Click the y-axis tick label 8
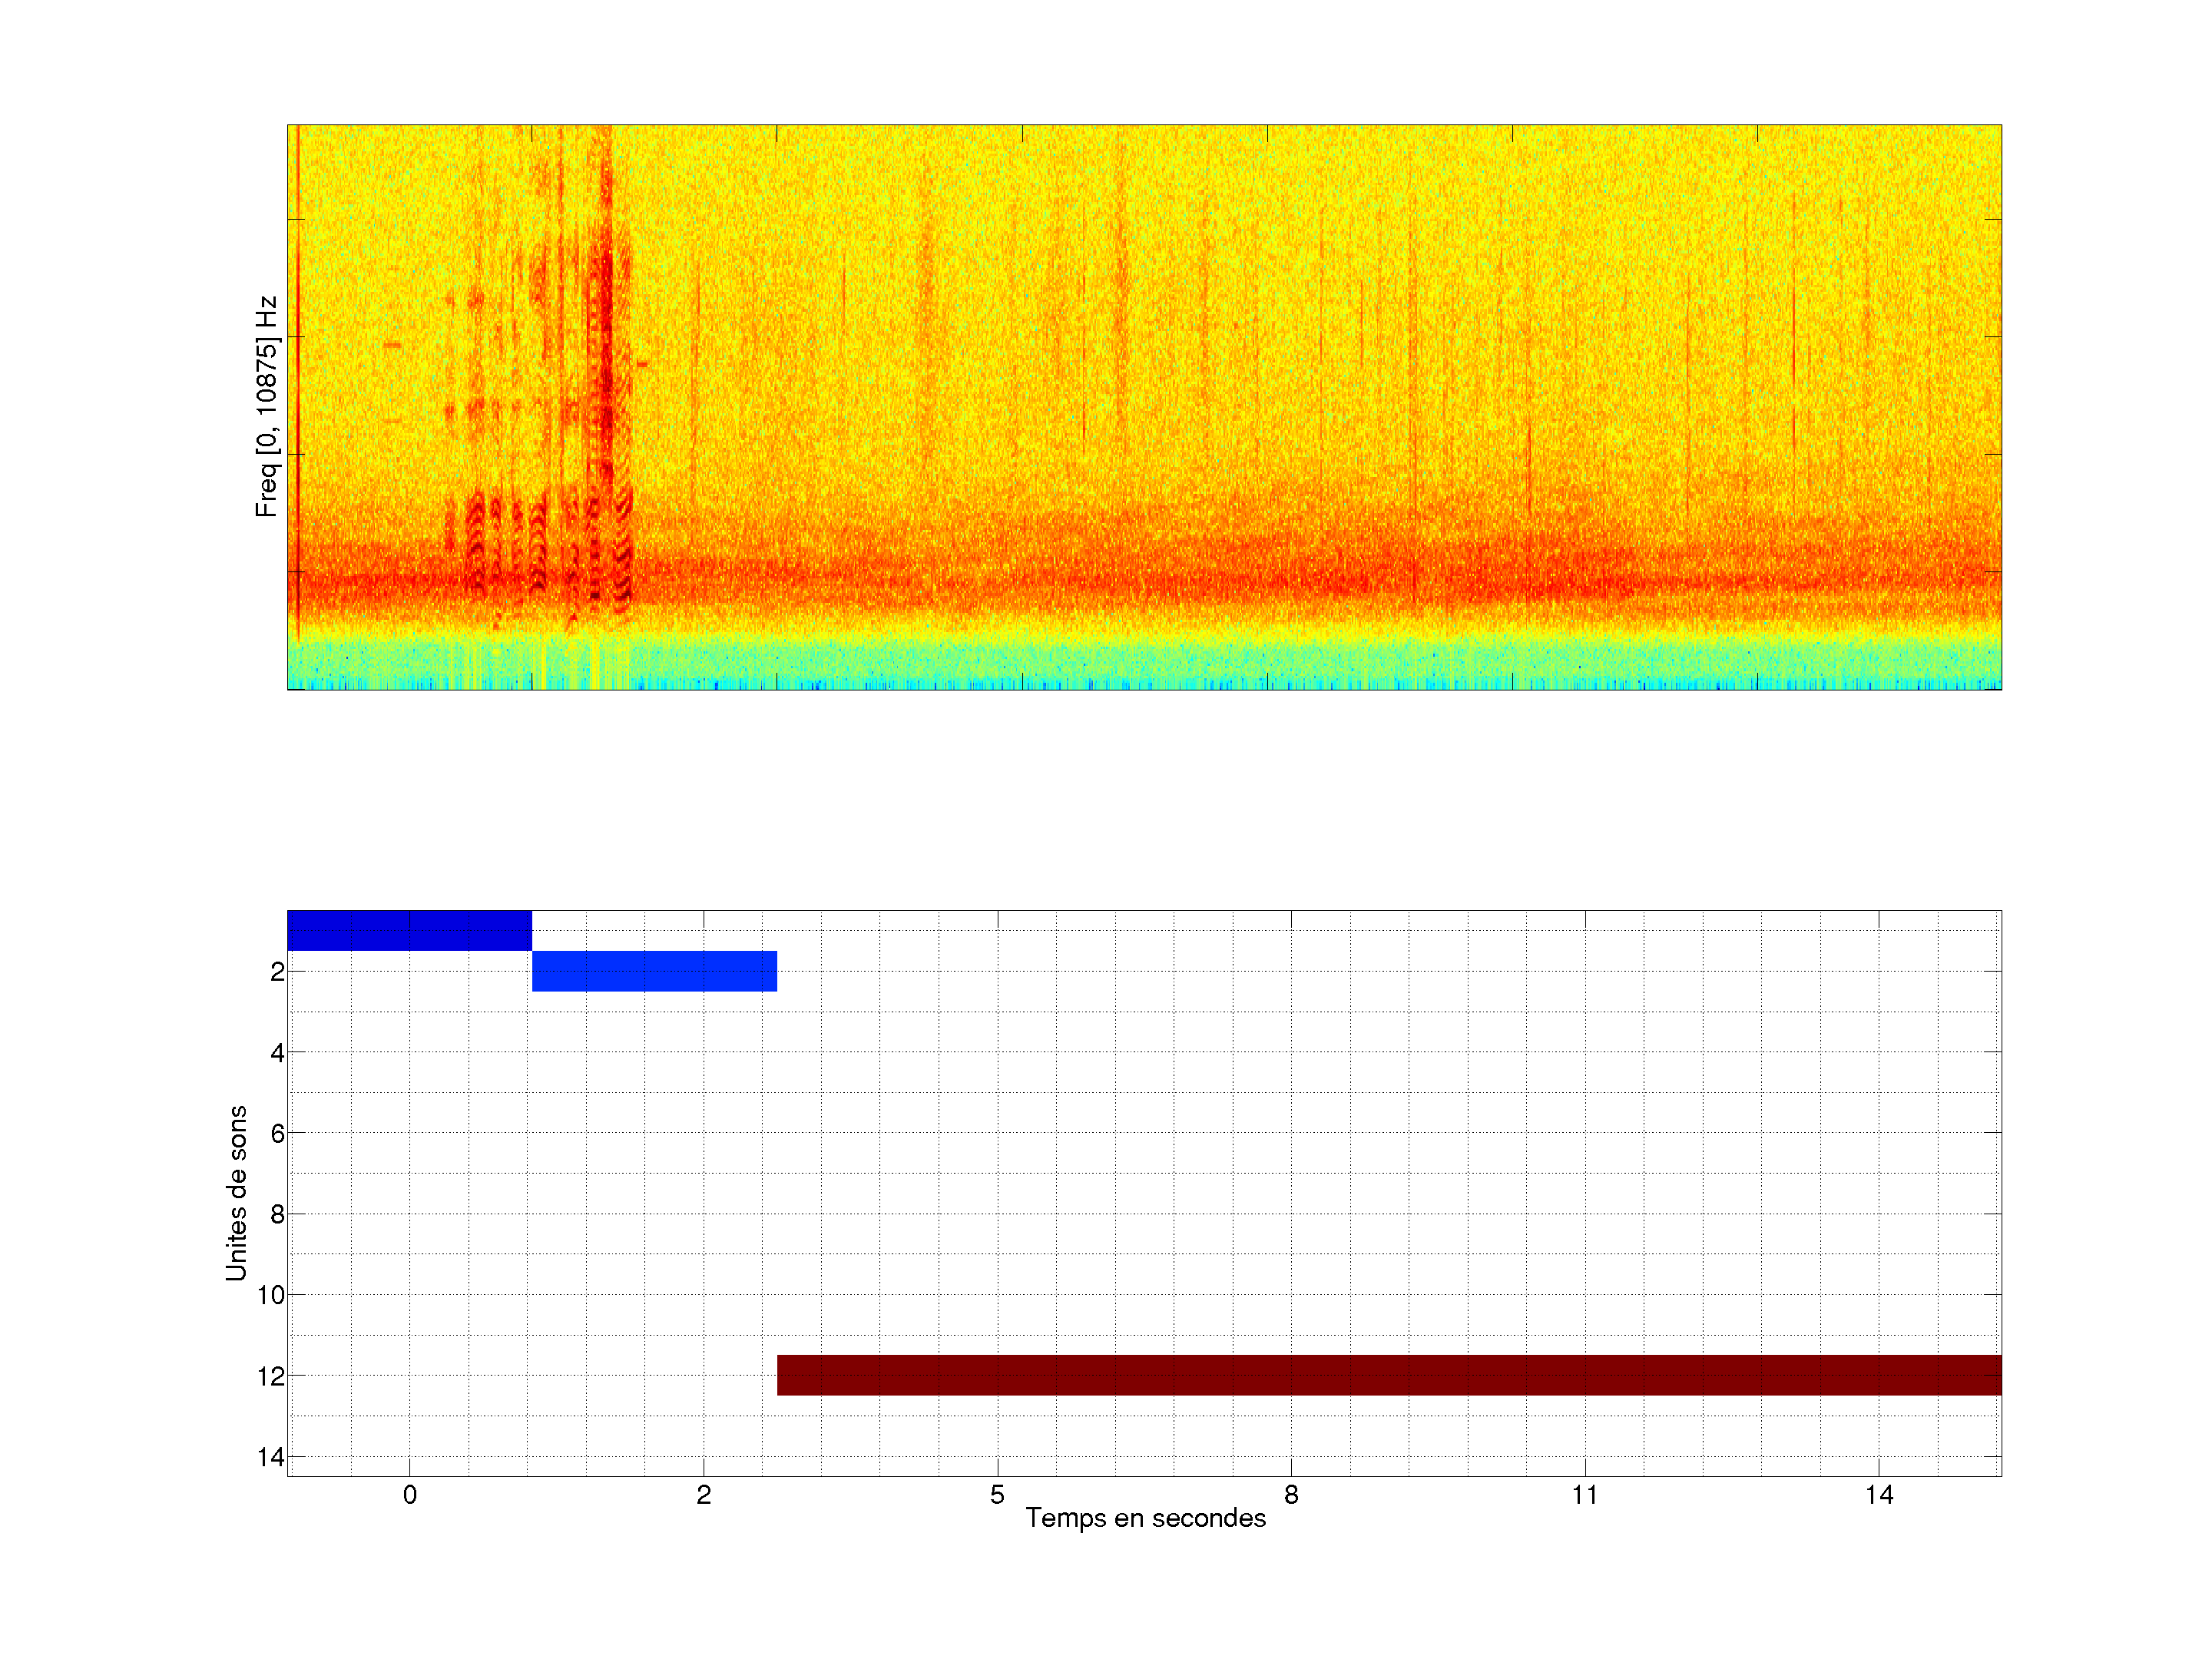This screenshot has width=2212, height=1659. [277, 1214]
